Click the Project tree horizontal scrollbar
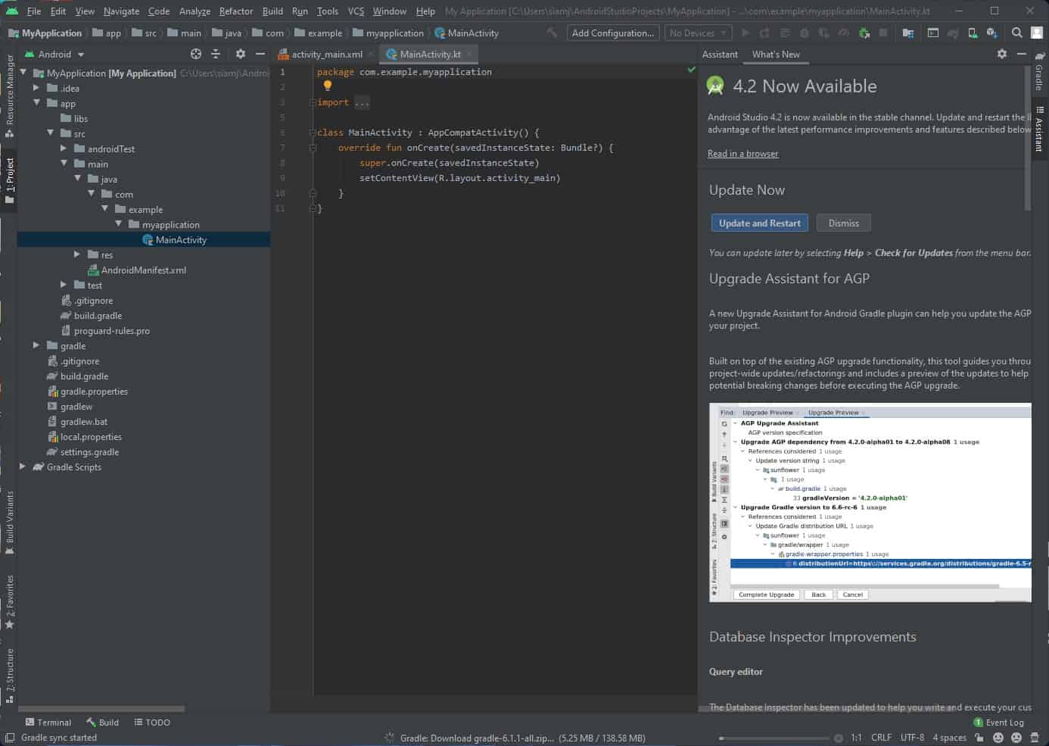This screenshot has height=746, width=1049. click(x=101, y=709)
